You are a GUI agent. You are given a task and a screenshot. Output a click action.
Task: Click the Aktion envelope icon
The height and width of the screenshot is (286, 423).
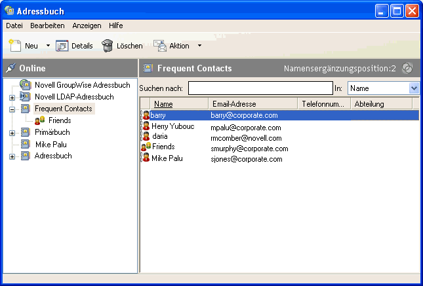160,46
